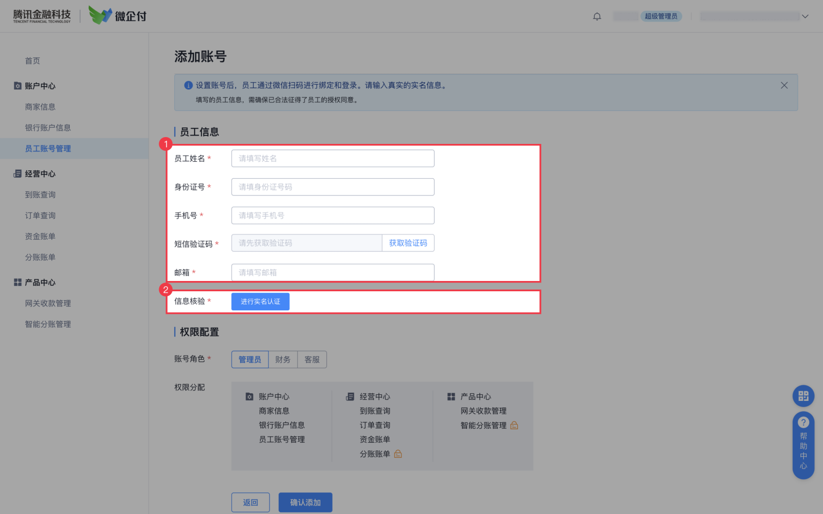Image resolution: width=823 pixels, height=514 pixels.
Task: Focus the 身份证号 input field
Action: pyautogui.click(x=333, y=187)
